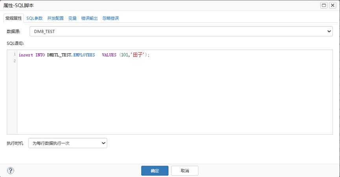Open the 并发配置 tab
Screen dimensions: 340x177
[x=55, y=18]
